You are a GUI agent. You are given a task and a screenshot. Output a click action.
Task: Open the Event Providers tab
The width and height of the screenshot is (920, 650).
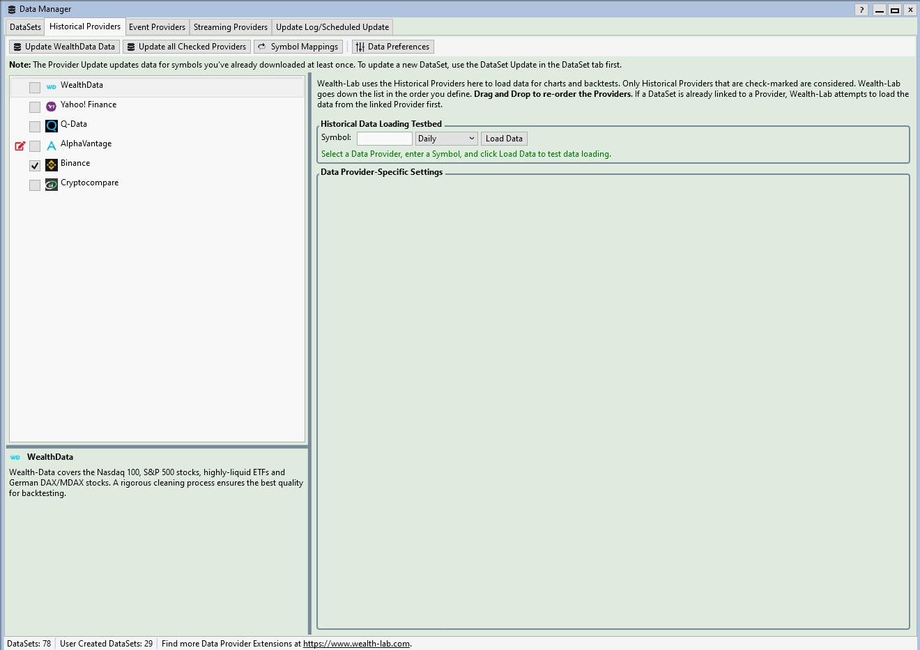point(158,27)
